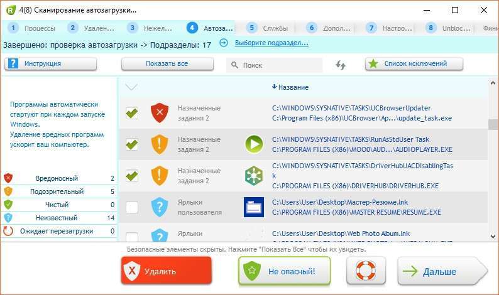
Task: Click the green play AudioPlayer program icon
Action: [254, 144]
